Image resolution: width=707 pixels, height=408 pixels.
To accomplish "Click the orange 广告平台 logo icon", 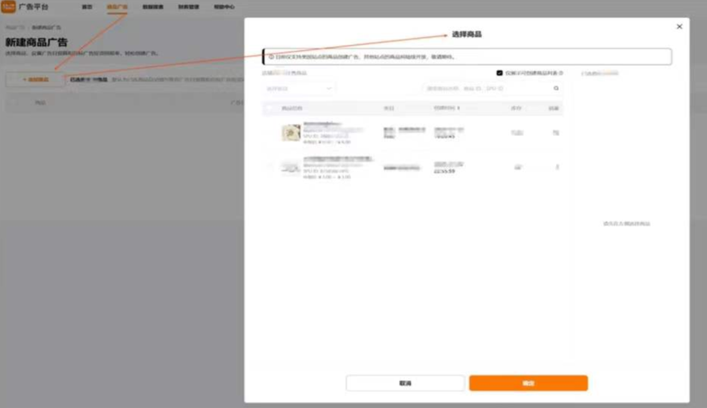I will [x=8, y=7].
